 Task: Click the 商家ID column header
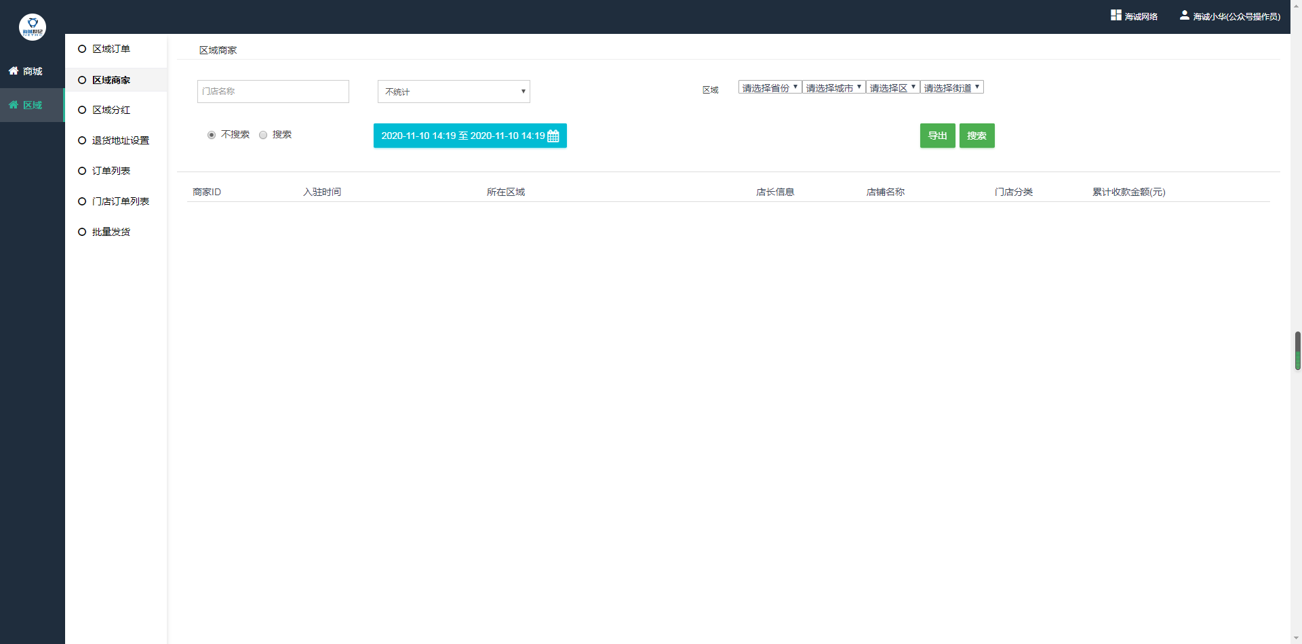pyautogui.click(x=207, y=192)
